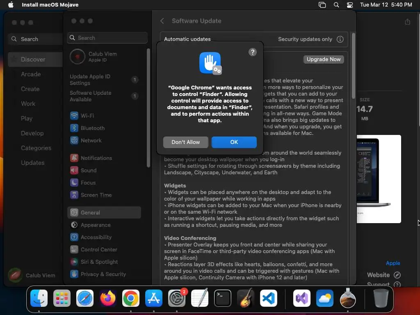Open Launchpad from the Dock
Viewport: 420px width, 315px height.
(62, 298)
